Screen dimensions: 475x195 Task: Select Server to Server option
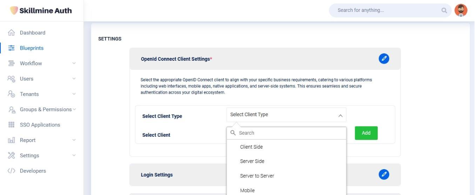[257, 176]
